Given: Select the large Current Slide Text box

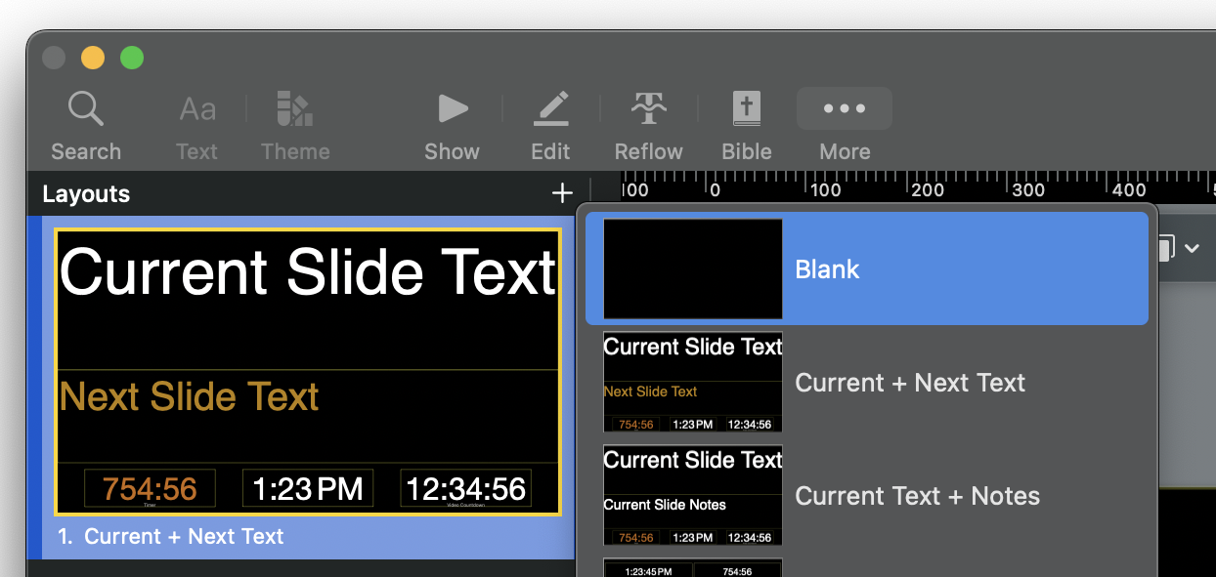Looking at the screenshot, I should tap(308, 273).
